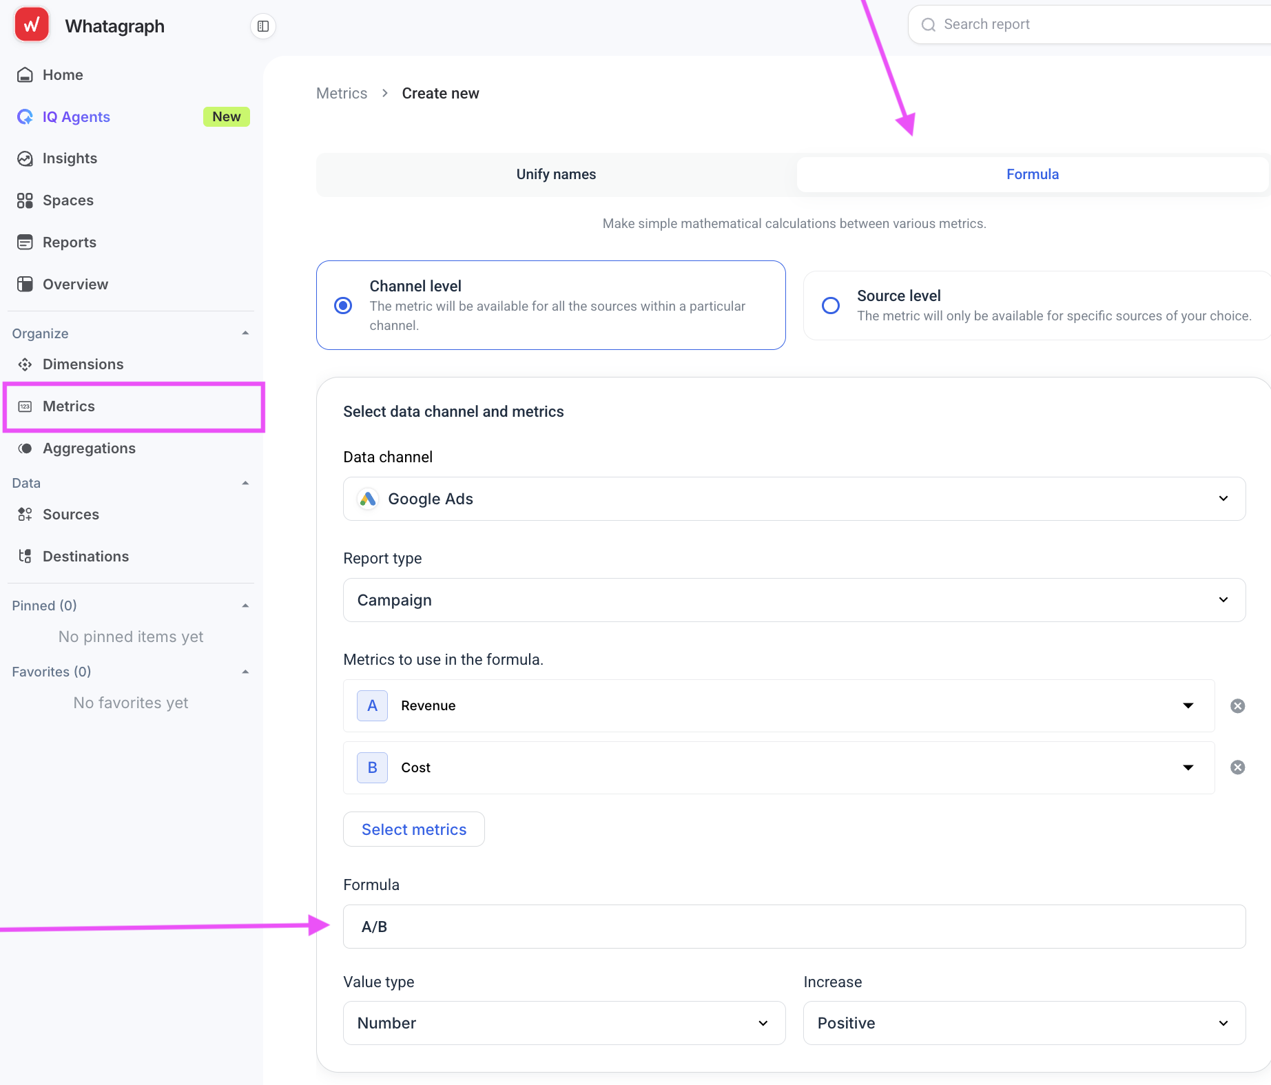Collapse the Favorites (0) section
This screenshot has height=1085, width=1271.
click(x=245, y=672)
